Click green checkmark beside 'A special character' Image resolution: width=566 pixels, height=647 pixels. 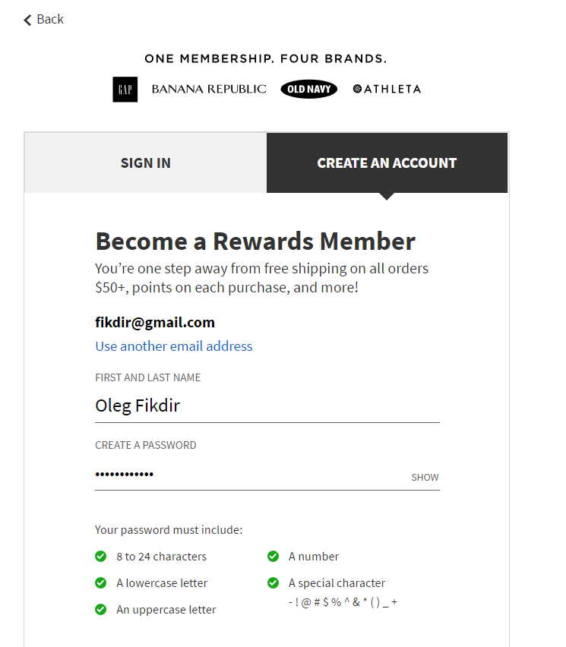(274, 583)
